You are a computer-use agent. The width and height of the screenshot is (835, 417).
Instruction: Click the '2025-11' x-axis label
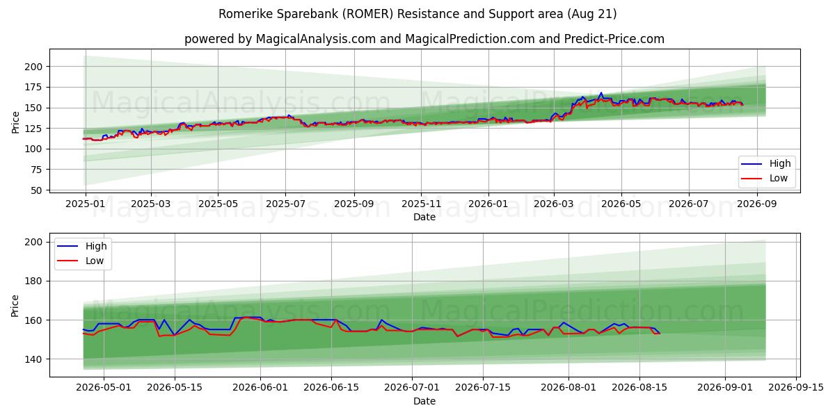(420, 204)
